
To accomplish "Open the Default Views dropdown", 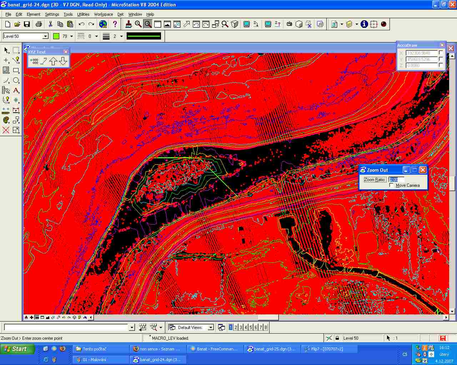I will (211, 328).
